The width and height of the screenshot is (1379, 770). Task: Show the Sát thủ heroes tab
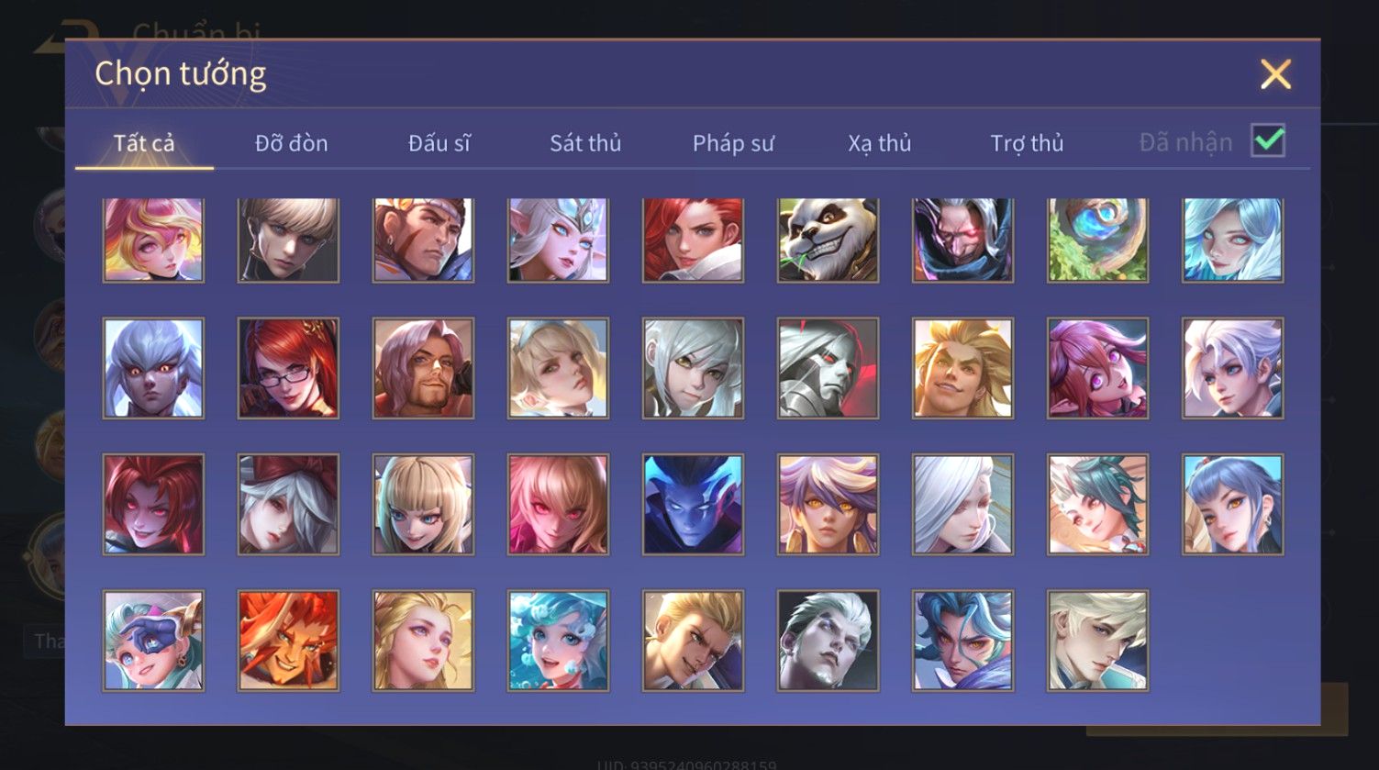(585, 143)
